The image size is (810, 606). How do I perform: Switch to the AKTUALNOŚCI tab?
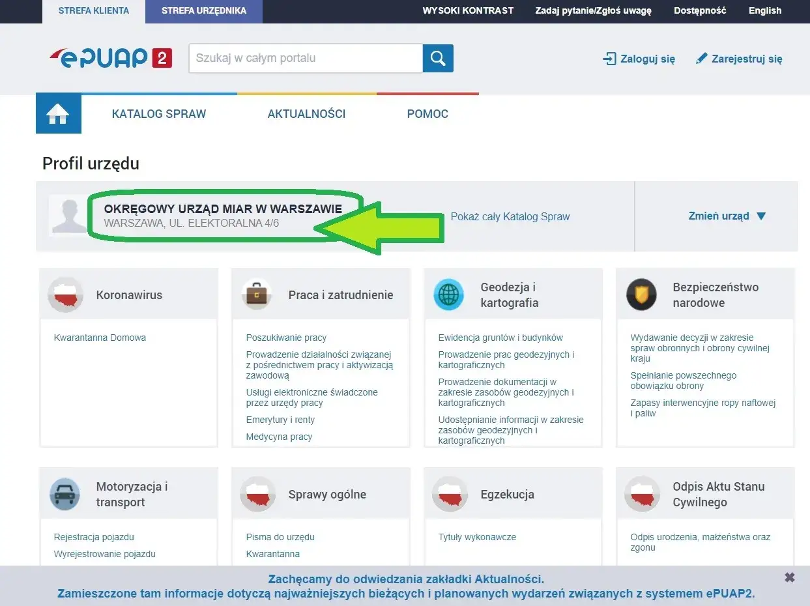coord(306,113)
